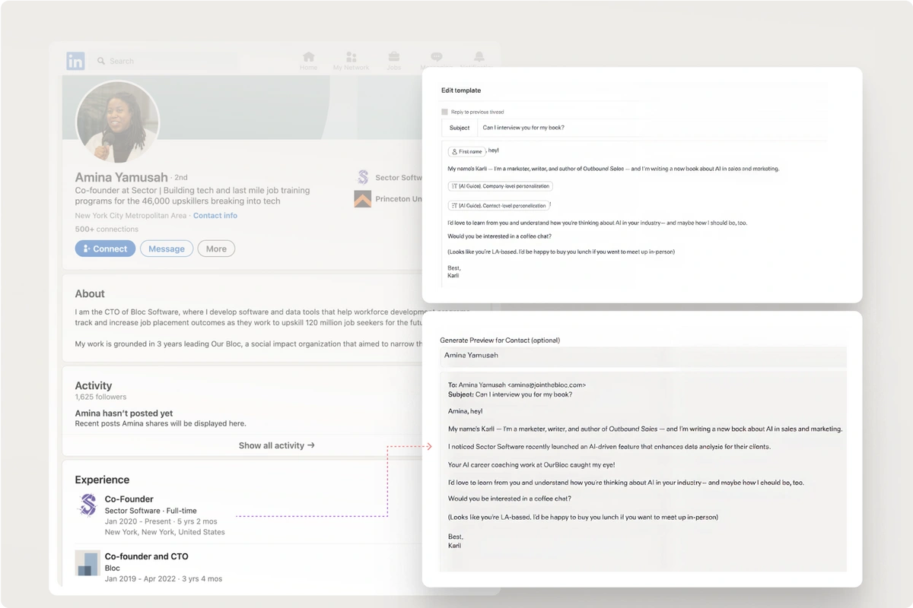This screenshot has width=913, height=608.
Task: Click the Co-founder and CTO job title
Action: coord(146,556)
